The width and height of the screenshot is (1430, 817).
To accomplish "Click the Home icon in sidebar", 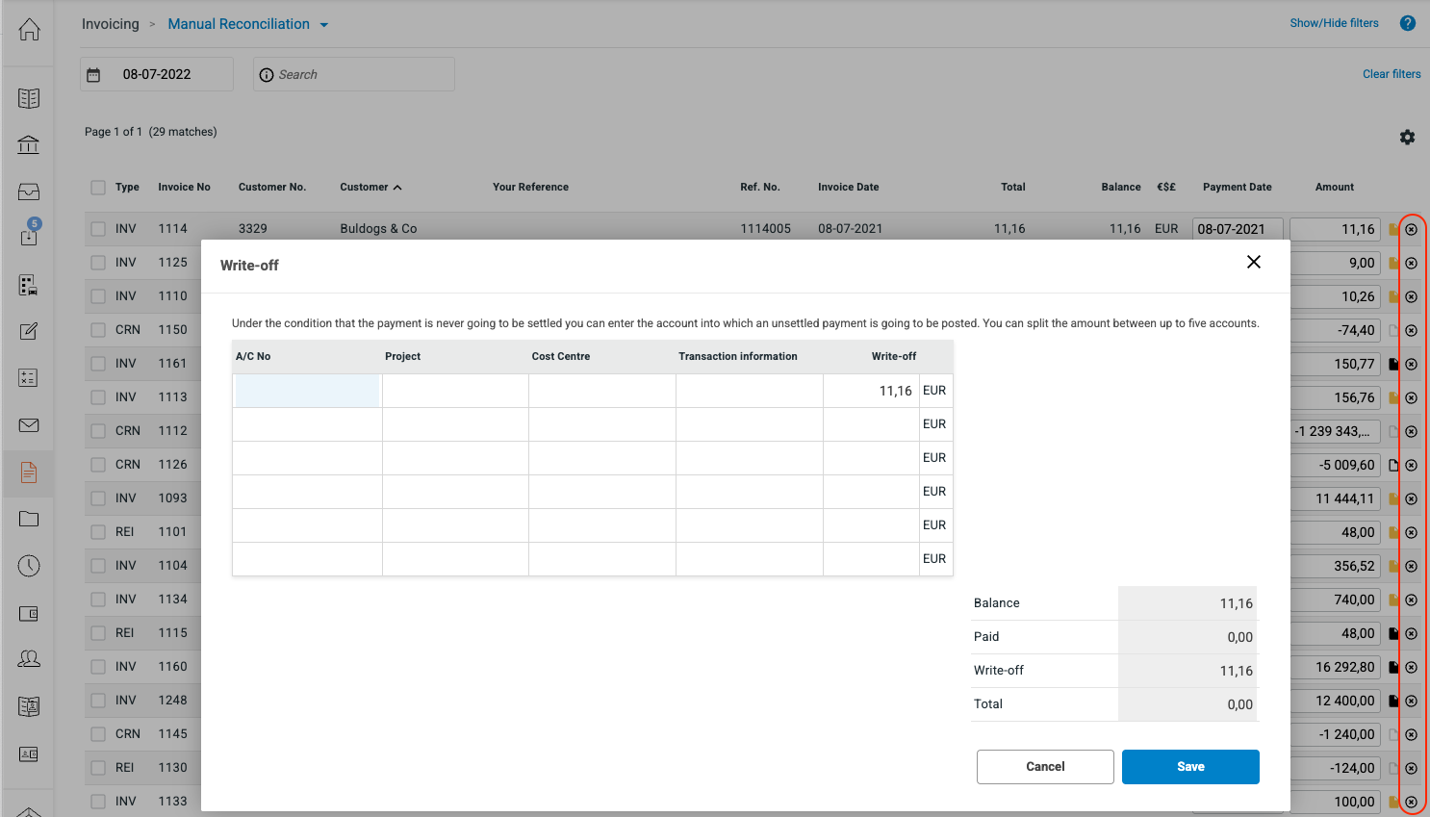I will coord(29,30).
